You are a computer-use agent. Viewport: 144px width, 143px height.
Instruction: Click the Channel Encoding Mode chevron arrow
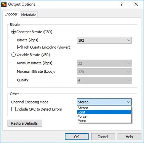tap(129, 102)
